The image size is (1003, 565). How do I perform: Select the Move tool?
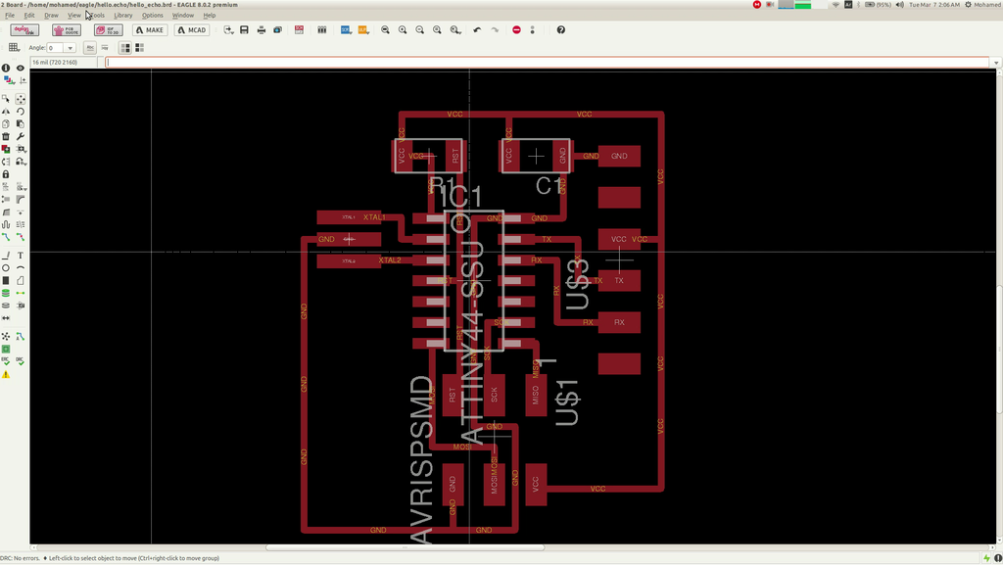(x=21, y=99)
